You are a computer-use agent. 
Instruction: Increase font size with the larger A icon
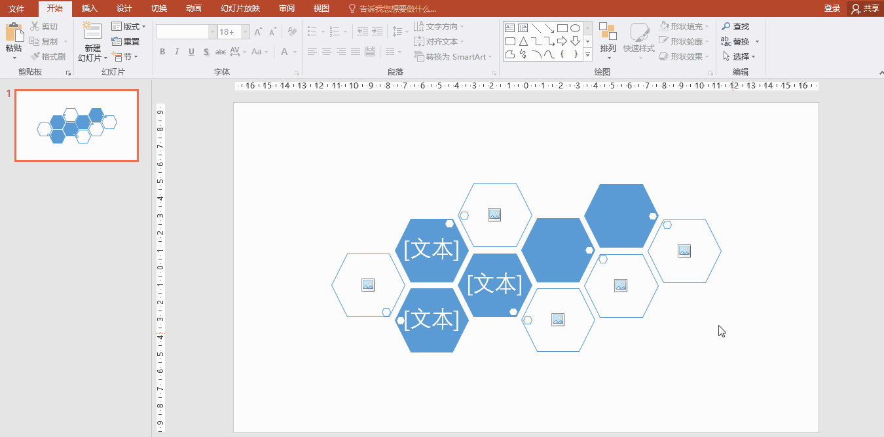(258, 32)
